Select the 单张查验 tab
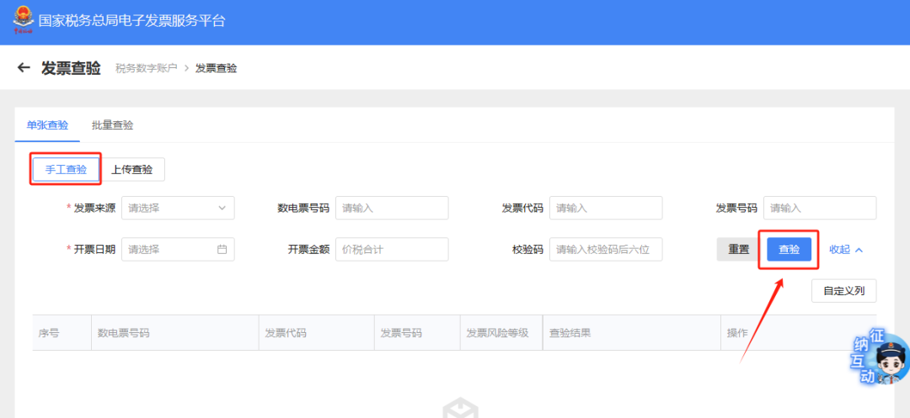The width and height of the screenshot is (910, 418). pyautogui.click(x=47, y=125)
